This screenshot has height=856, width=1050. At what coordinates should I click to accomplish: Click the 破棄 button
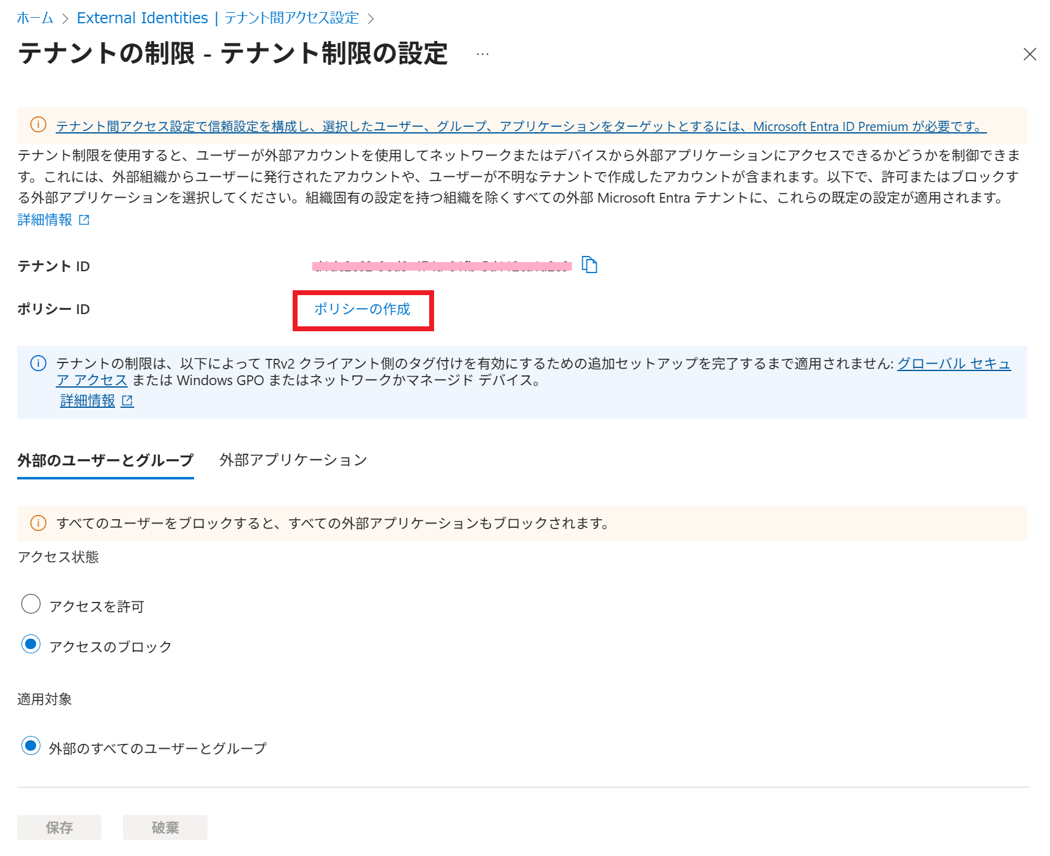coord(164,827)
